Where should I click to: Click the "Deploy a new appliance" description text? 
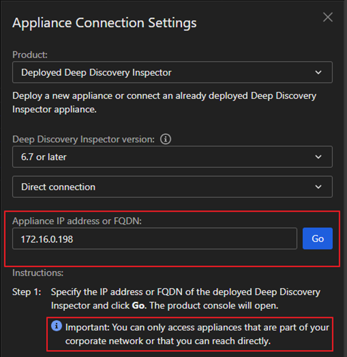tap(164, 102)
